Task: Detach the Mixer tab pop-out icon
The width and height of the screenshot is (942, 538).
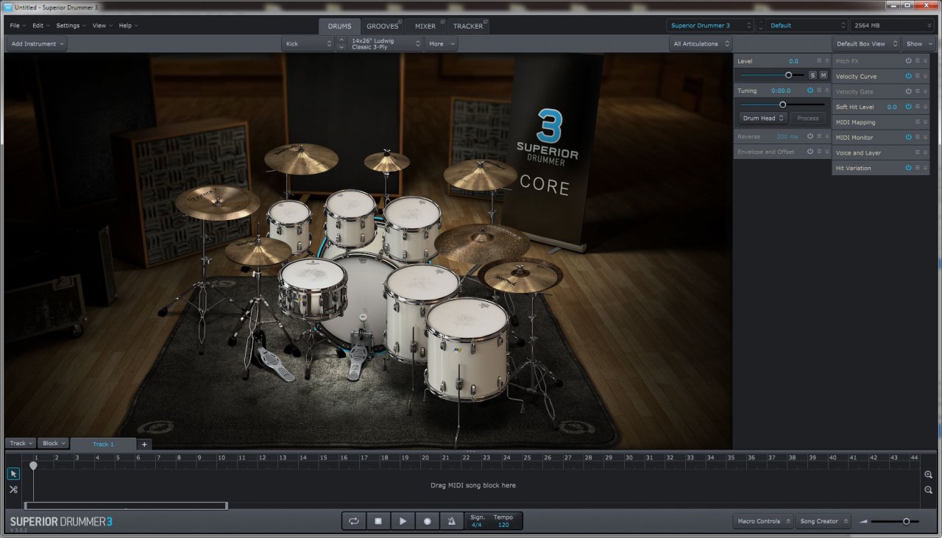Action: click(443, 21)
